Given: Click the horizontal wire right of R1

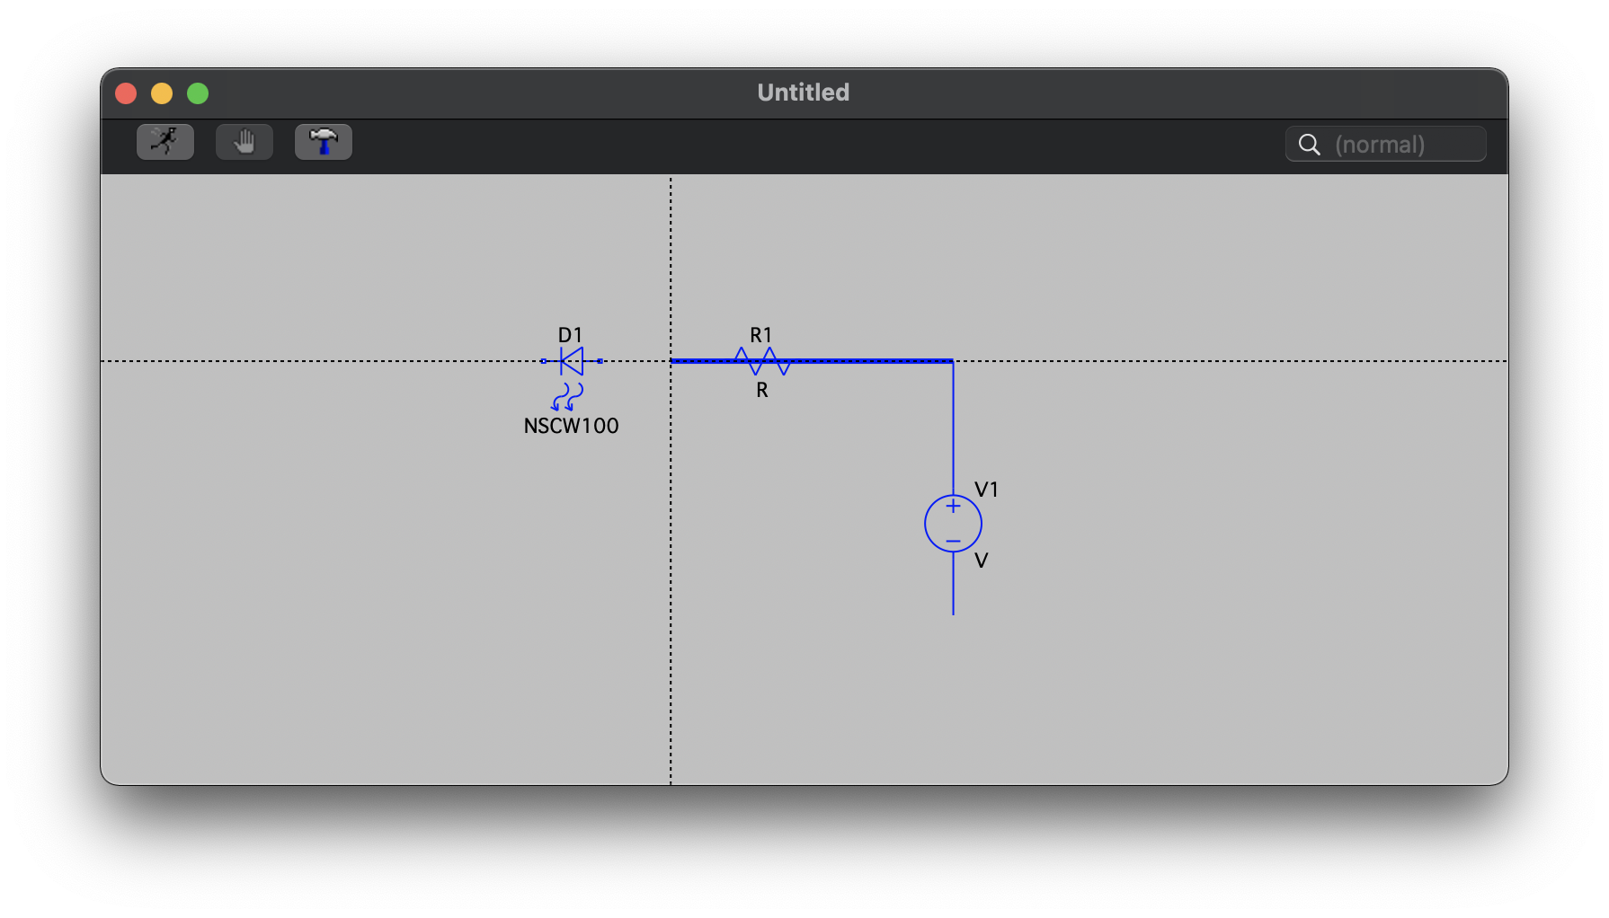Looking at the screenshot, I should (x=872, y=361).
